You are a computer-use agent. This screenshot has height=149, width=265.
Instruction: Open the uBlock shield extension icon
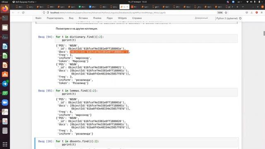[257, 13]
